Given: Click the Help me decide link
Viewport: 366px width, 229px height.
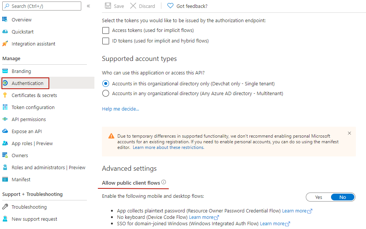Looking at the screenshot, I should [120, 108].
